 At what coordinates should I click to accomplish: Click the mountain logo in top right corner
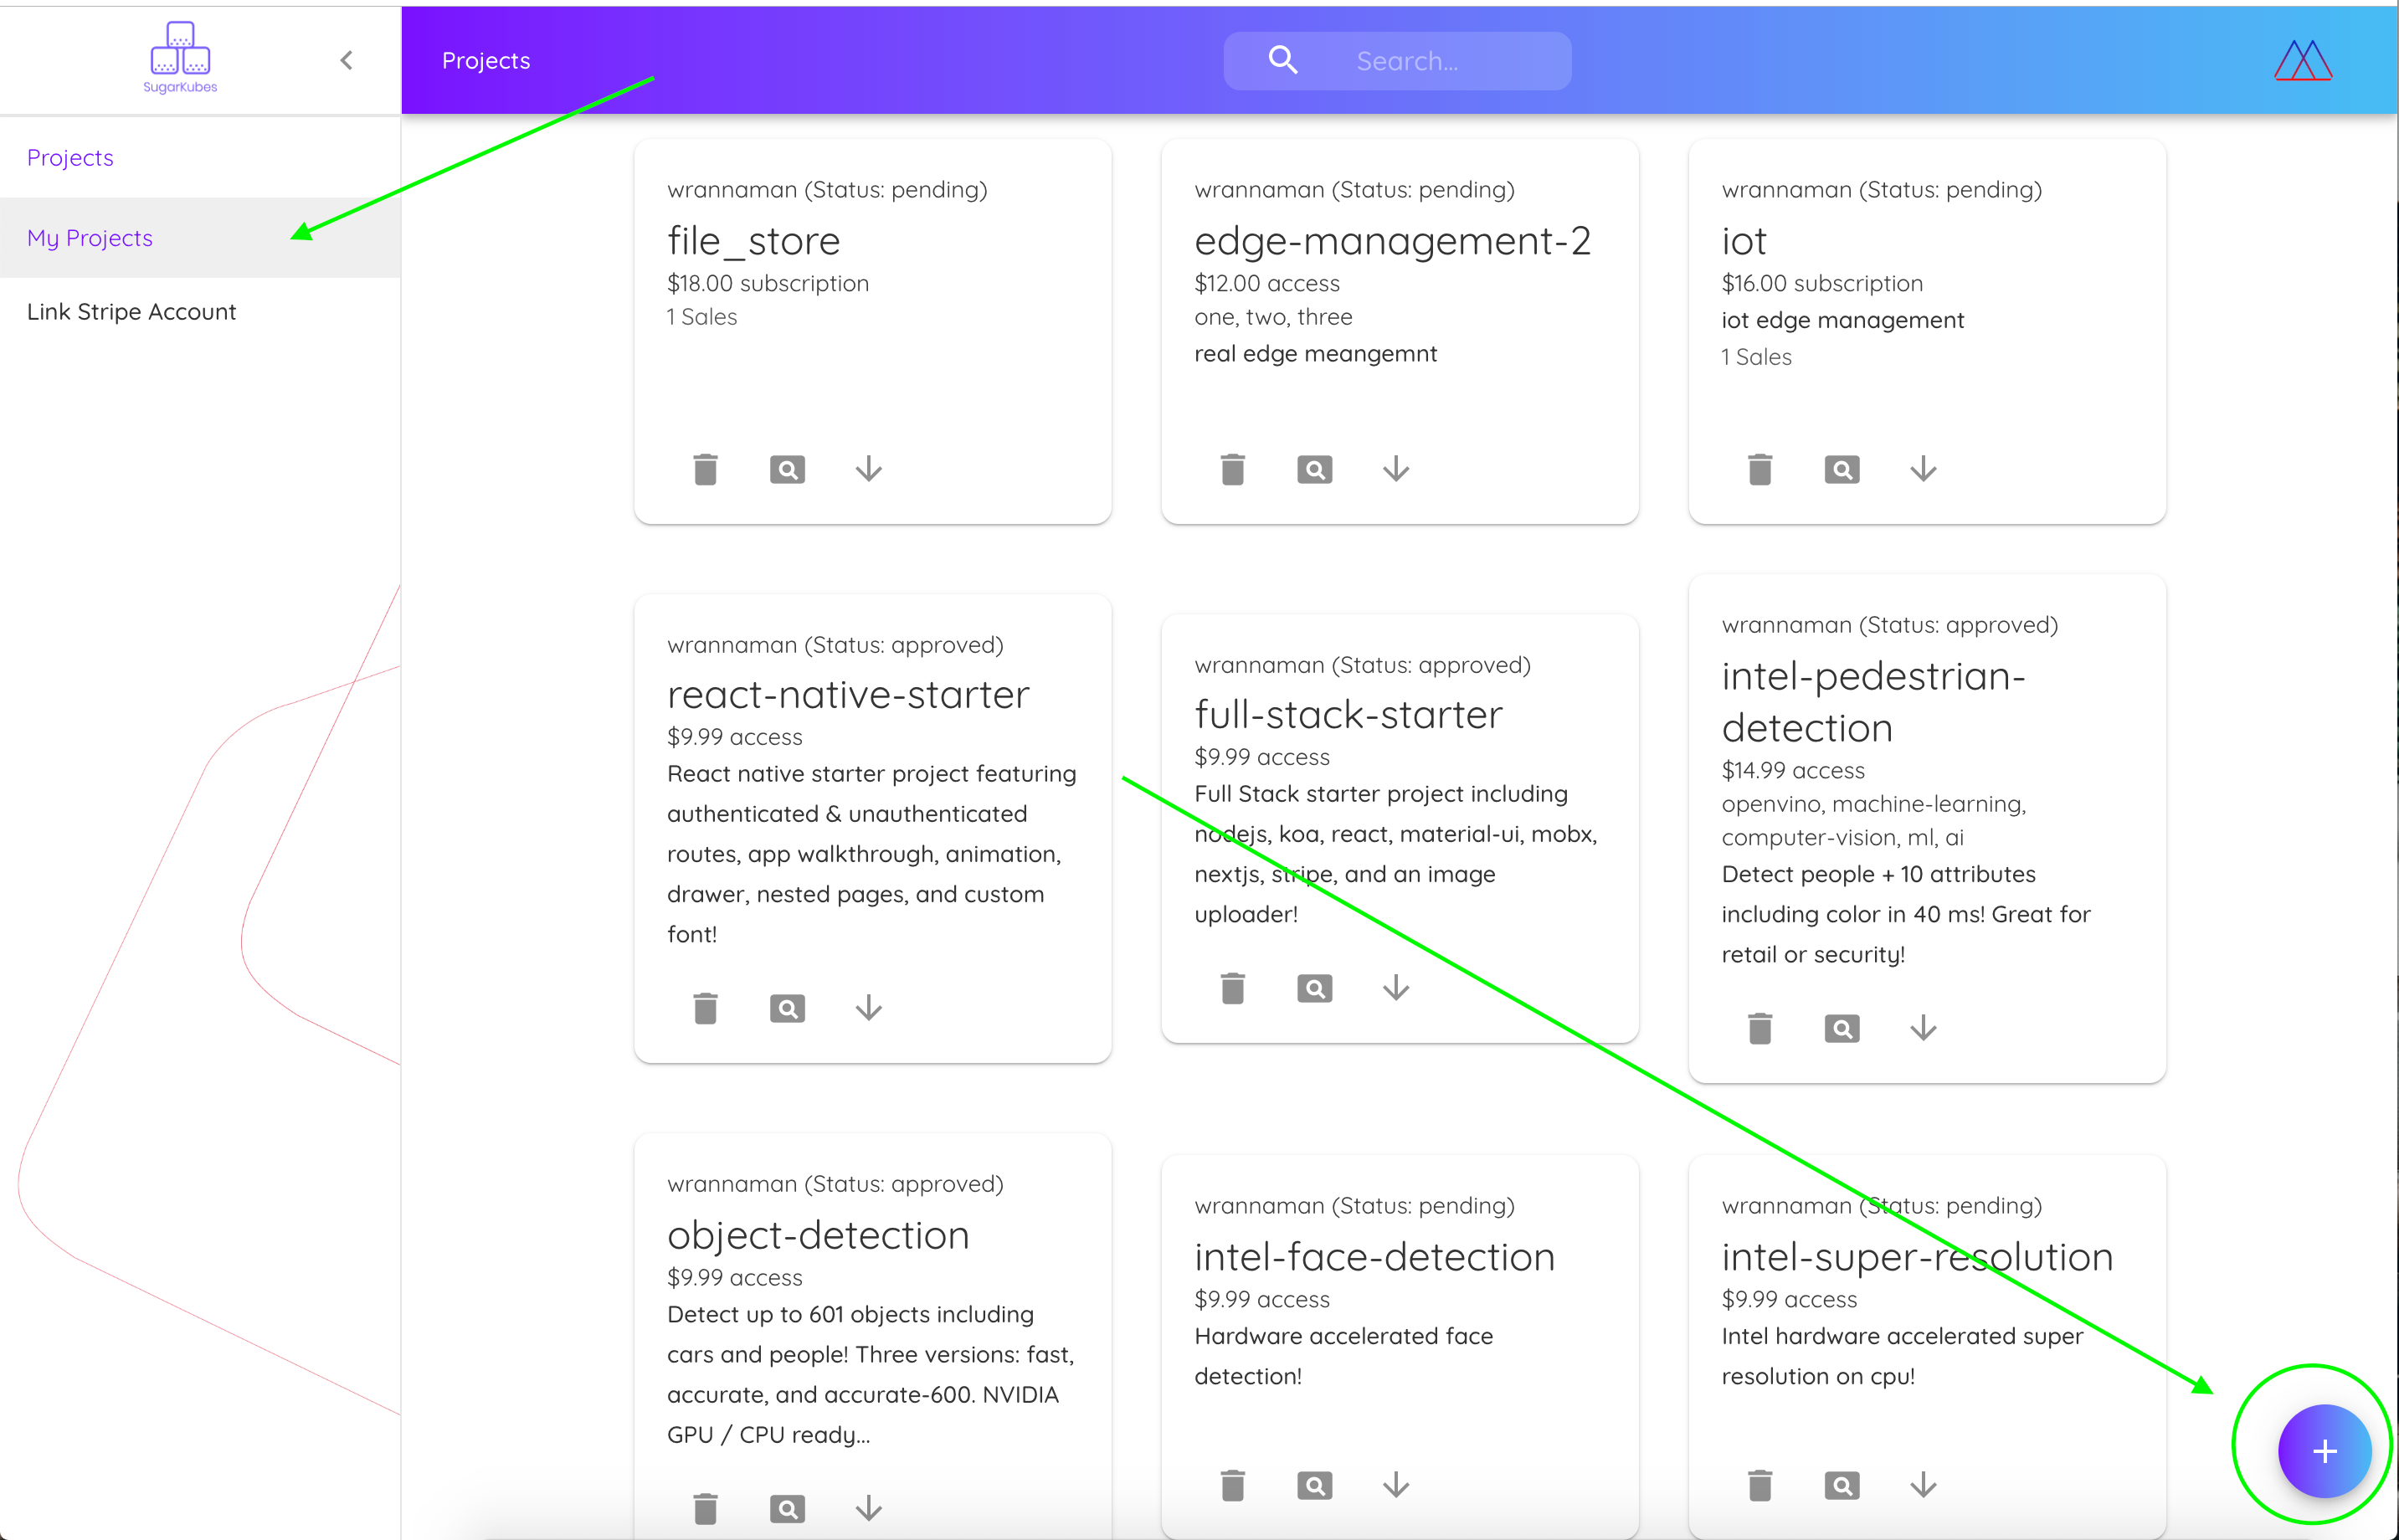coord(2302,60)
